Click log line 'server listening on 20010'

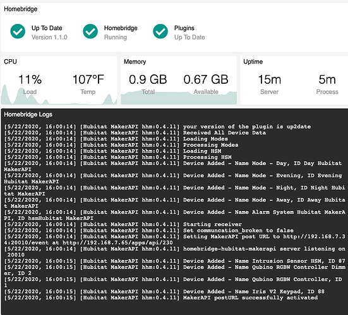tap(174, 252)
